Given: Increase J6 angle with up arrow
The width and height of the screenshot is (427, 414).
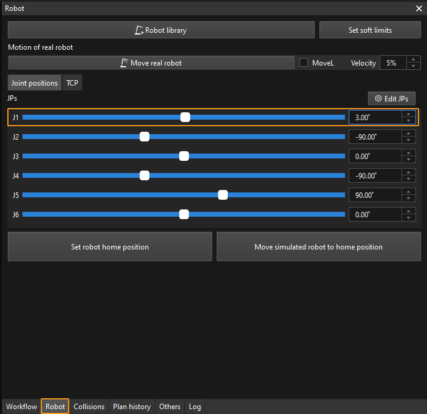Looking at the screenshot, I should pos(409,211).
